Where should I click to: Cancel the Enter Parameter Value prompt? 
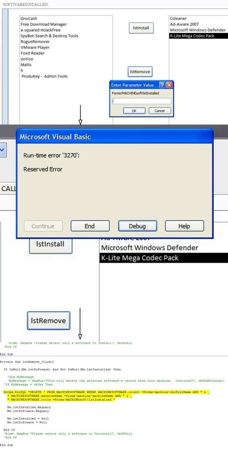(160, 111)
